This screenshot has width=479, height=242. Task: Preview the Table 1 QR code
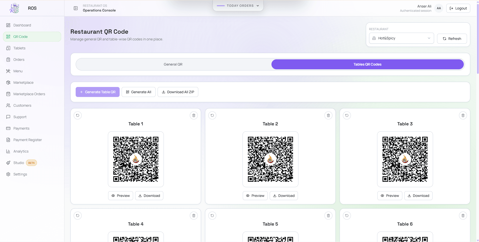(x=121, y=196)
